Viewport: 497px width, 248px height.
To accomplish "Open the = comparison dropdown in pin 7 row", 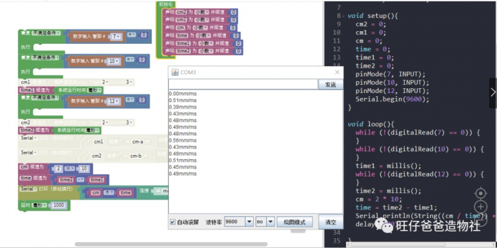I will click(132, 34).
